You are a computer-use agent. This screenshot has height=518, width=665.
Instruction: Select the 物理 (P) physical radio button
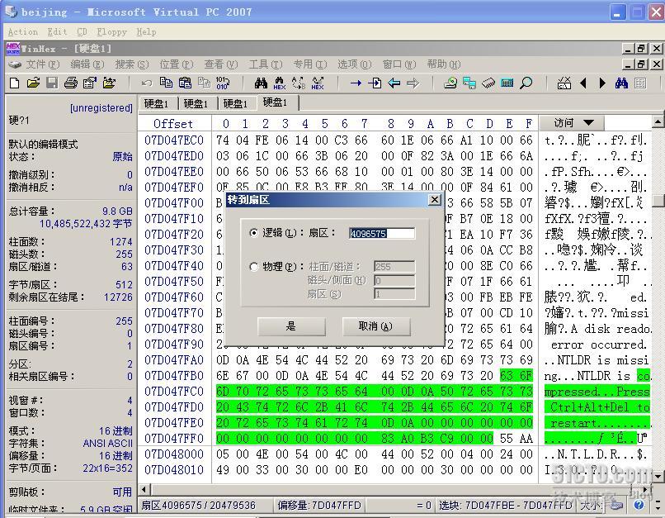pyautogui.click(x=253, y=267)
